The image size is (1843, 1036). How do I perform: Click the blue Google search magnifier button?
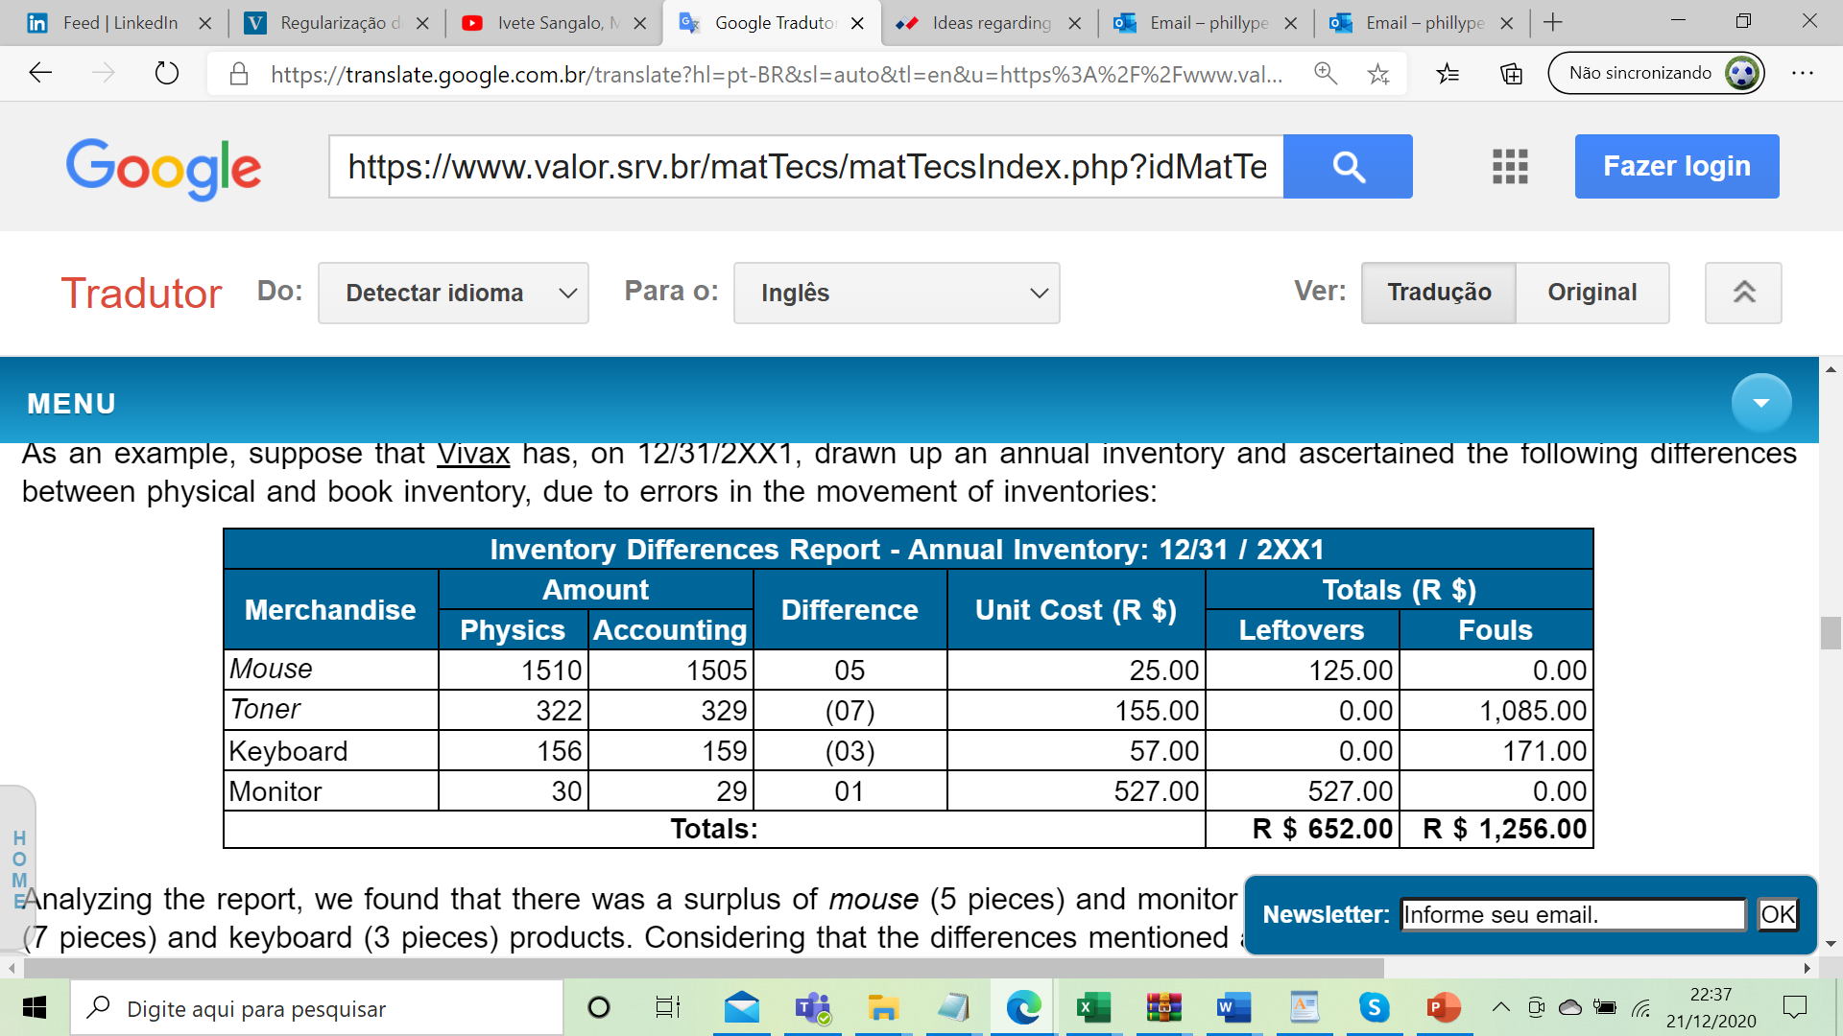click(x=1347, y=167)
